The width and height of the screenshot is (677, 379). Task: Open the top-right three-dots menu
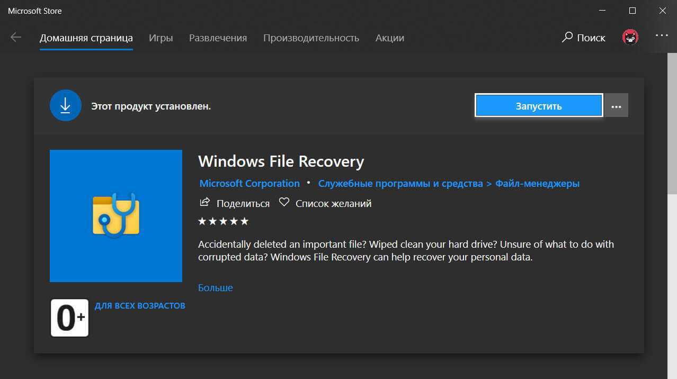point(662,35)
